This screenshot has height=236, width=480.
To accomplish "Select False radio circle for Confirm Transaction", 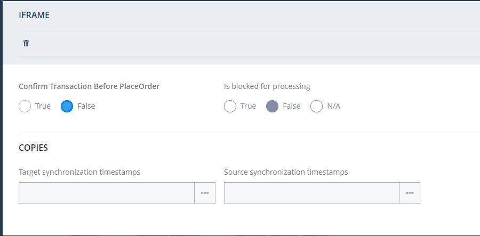I will coord(67,106).
